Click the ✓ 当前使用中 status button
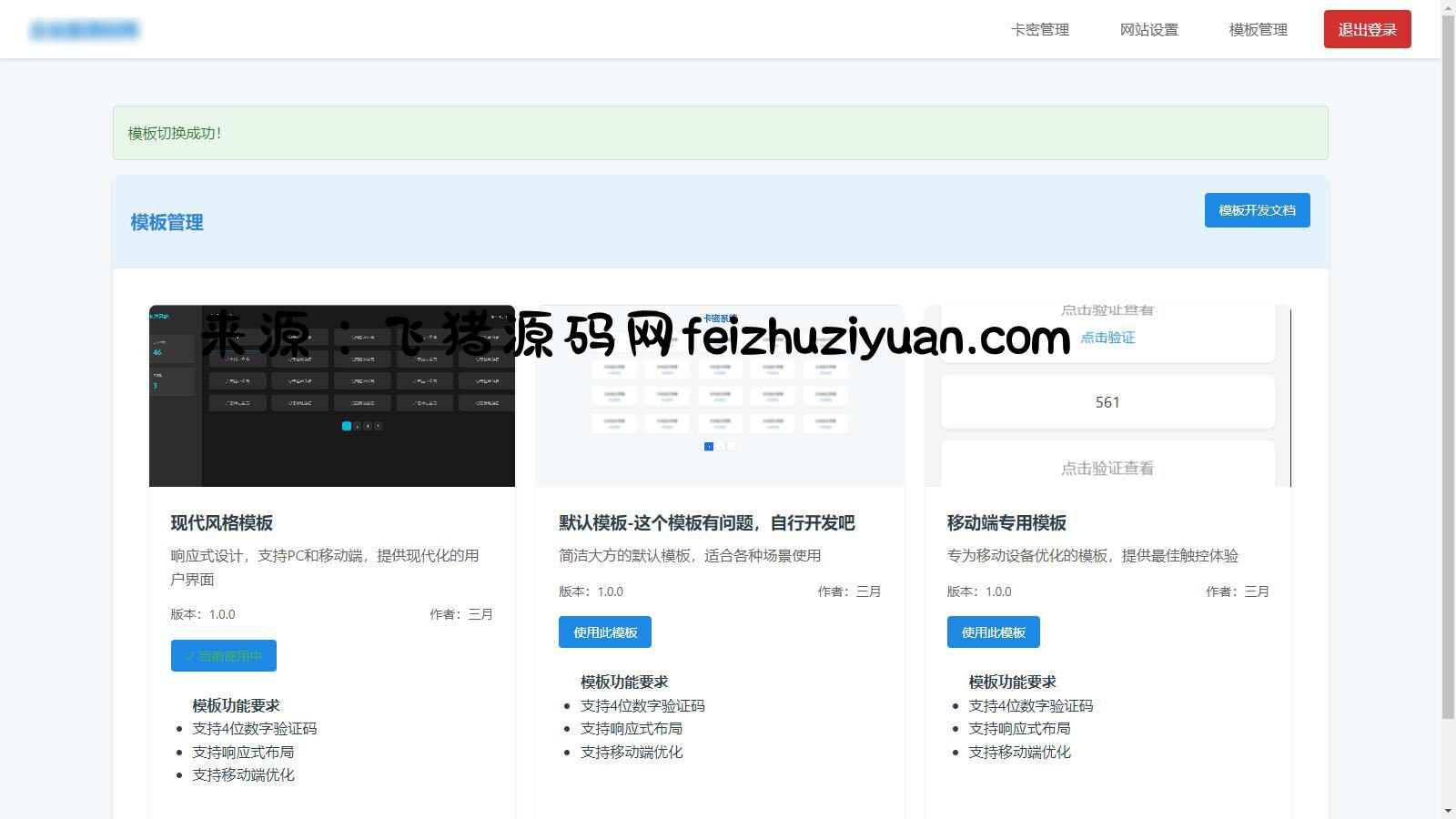 223,656
